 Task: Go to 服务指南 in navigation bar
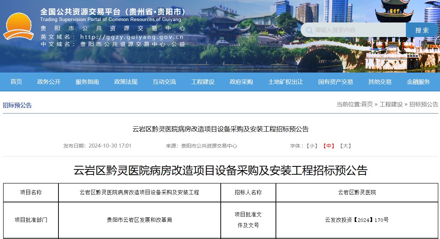click(87, 82)
